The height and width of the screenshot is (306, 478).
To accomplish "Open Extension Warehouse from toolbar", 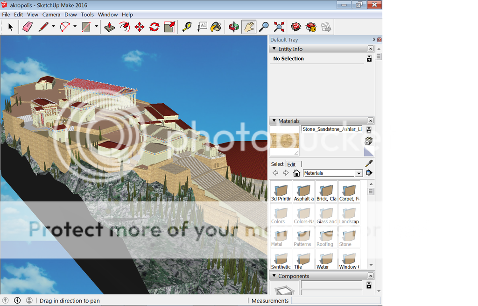I will coord(311,27).
